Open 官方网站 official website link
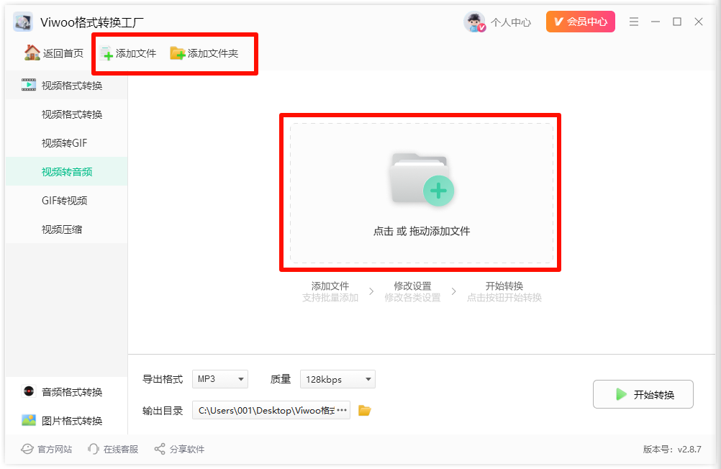721x469 pixels. pos(47,449)
